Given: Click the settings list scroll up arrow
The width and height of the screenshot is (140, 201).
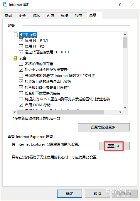Looking at the screenshot, I should pyautogui.click(x=125, y=34).
